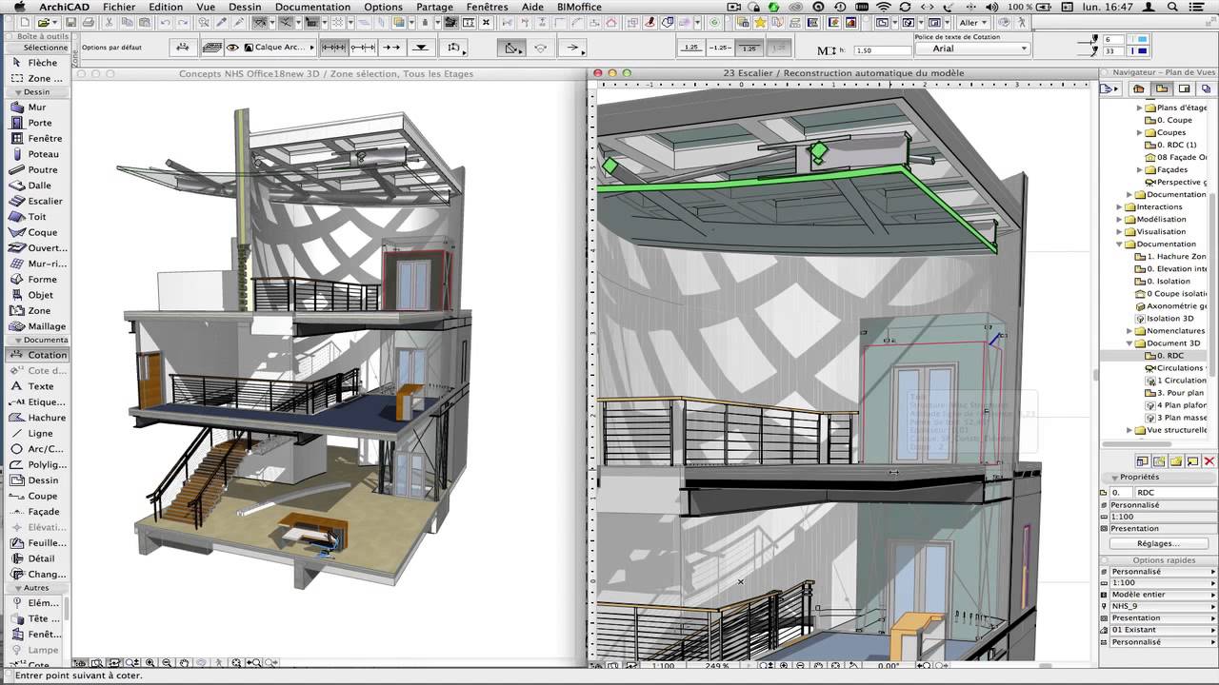
Task: Select the Hachure fill tool
Action: tap(35, 418)
